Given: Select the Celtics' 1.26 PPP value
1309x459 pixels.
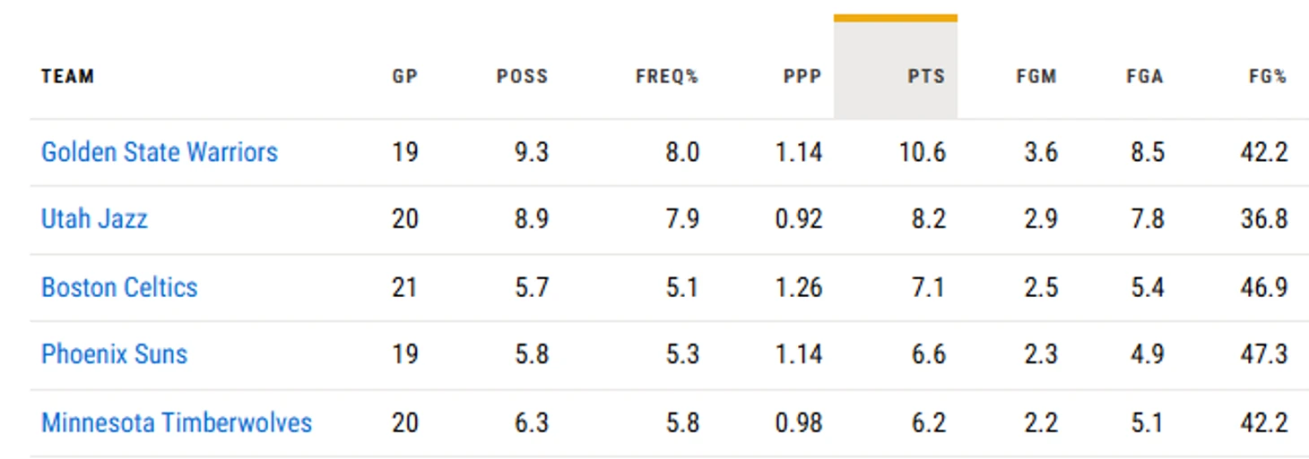Looking at the screenshot, I should pos(799,287).
